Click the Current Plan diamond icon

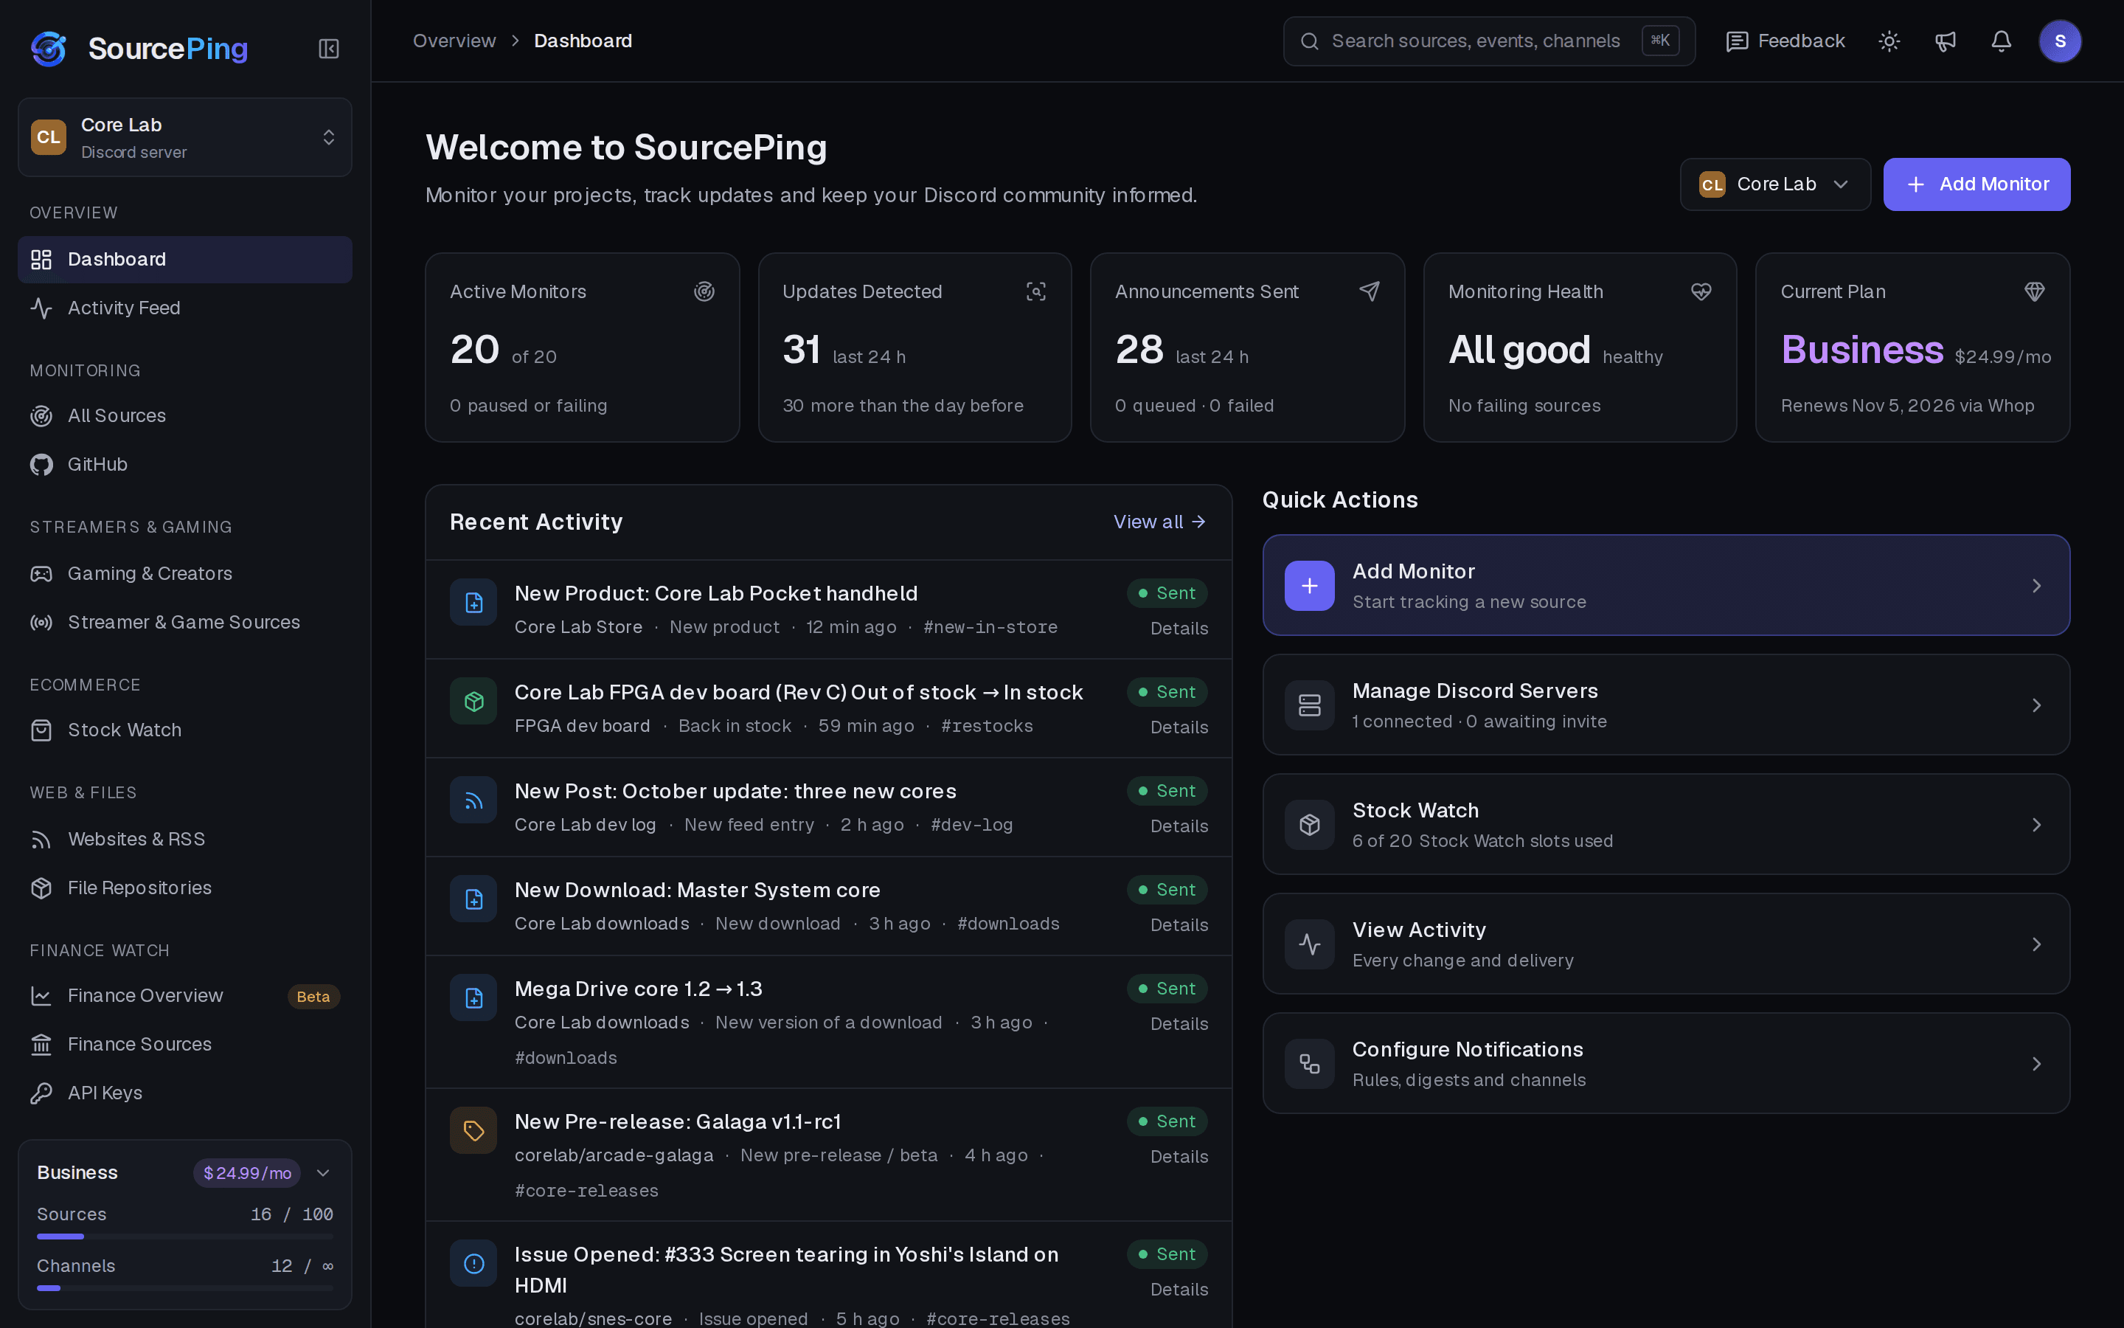tap(2035, 291)
